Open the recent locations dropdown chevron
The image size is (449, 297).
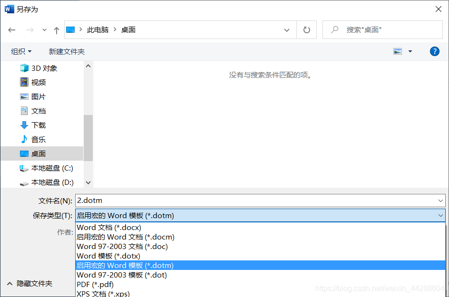coord(44,30)
